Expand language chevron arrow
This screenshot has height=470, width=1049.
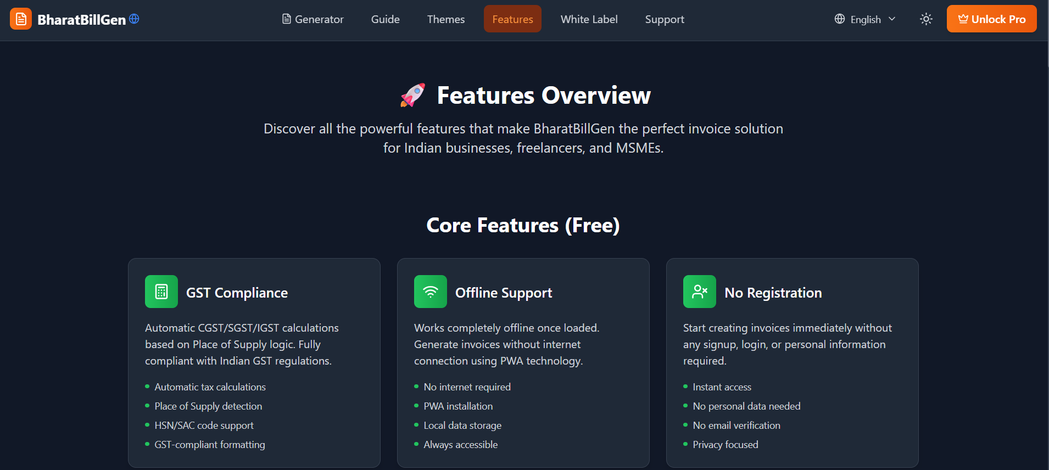892,19
